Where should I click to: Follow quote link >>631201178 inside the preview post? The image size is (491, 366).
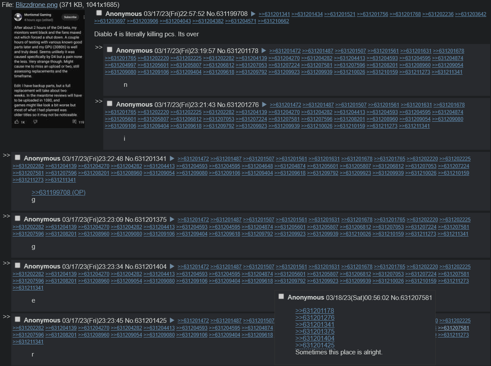coord(315,311)
